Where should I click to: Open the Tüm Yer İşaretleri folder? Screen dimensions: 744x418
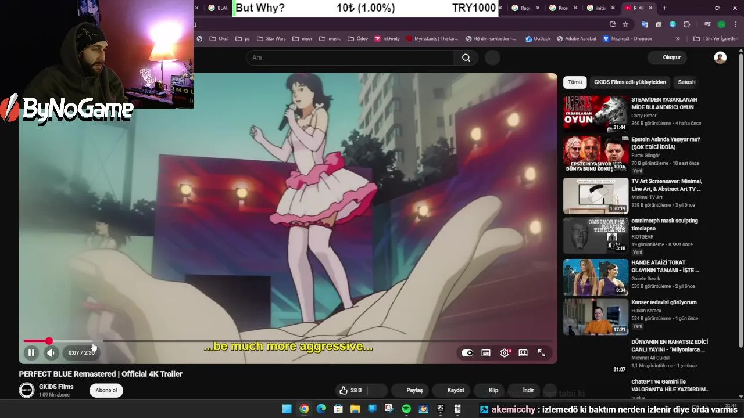(x=716, y=39)
